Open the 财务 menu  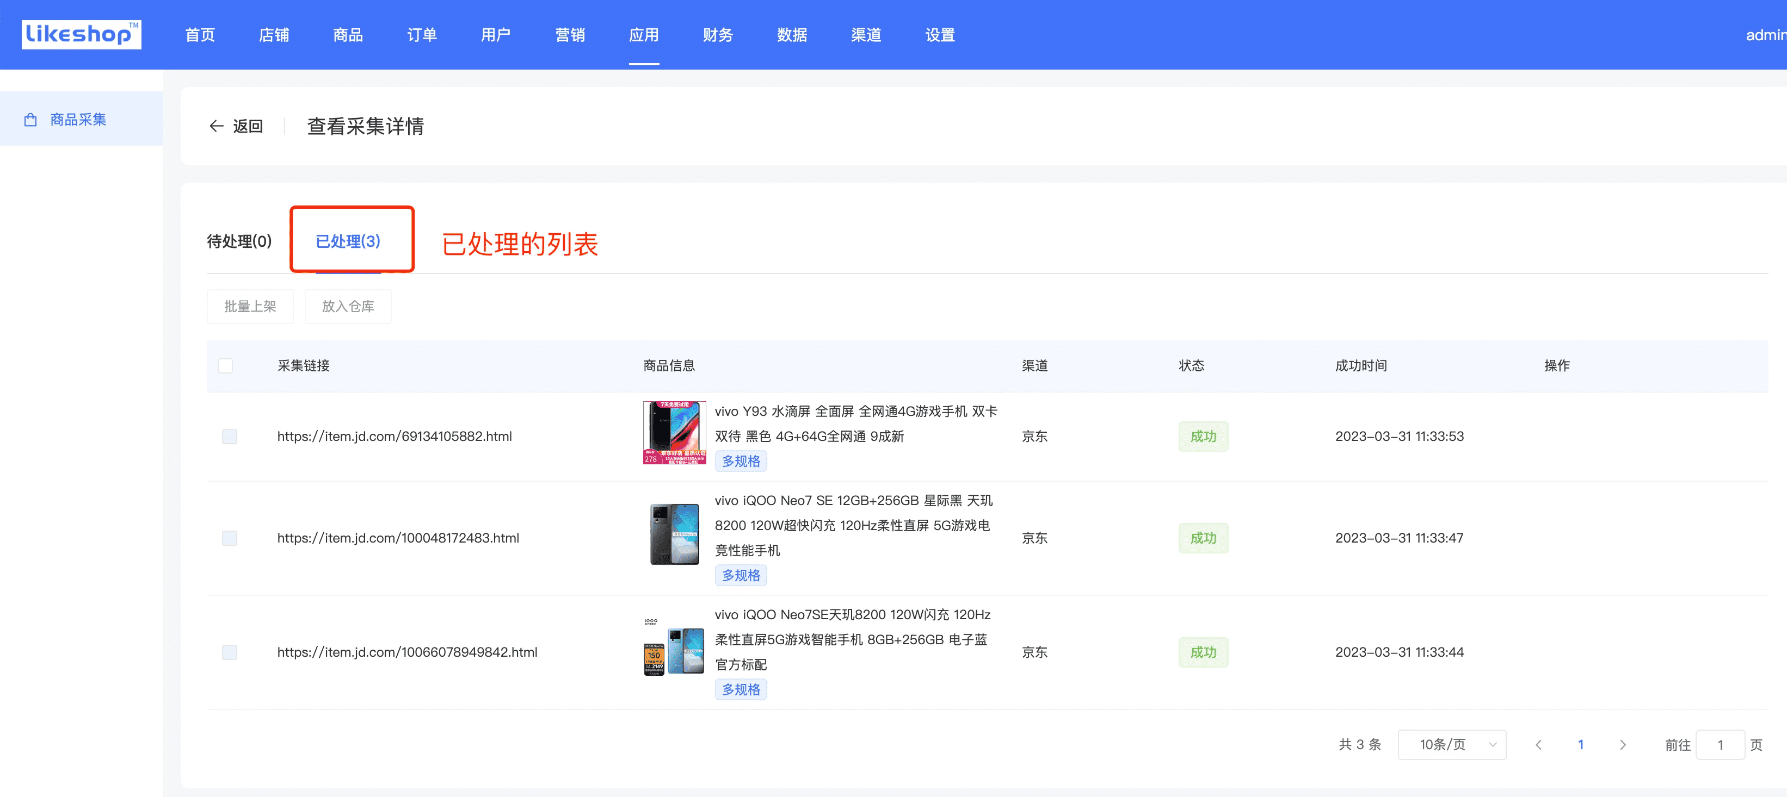pos(718,35)
